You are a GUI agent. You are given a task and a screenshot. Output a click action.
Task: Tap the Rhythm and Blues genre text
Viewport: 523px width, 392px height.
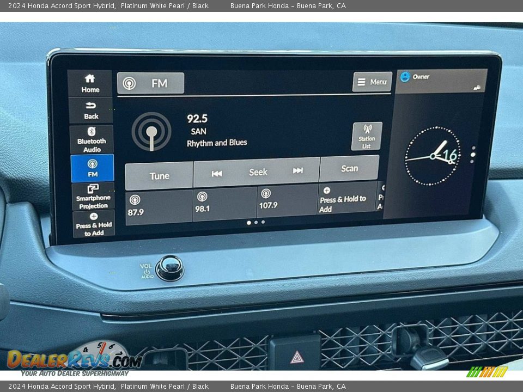click(x=217, y=143)
